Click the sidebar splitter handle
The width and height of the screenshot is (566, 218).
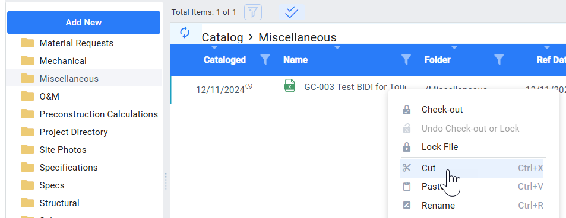click(x=166, y=182)
